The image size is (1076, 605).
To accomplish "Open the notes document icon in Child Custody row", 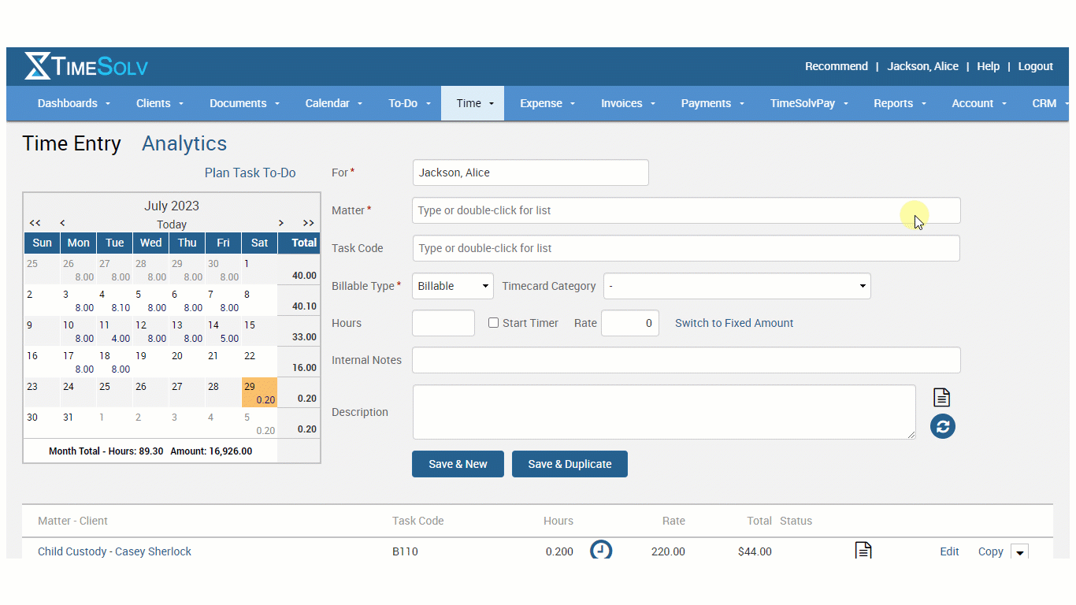I will coord(863,550).
